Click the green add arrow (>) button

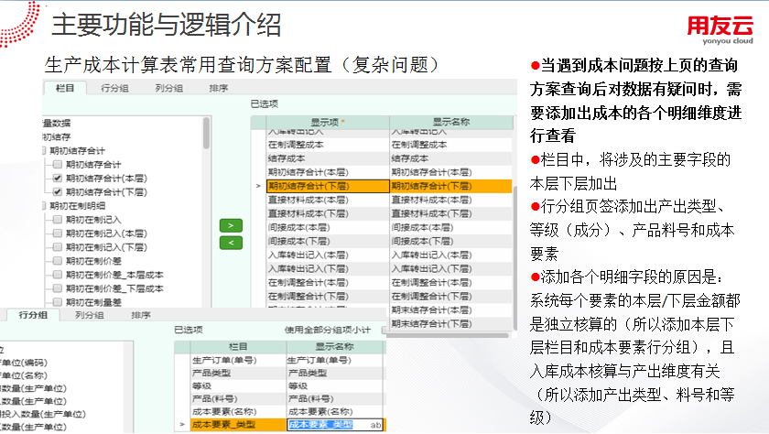pos(233,224)
